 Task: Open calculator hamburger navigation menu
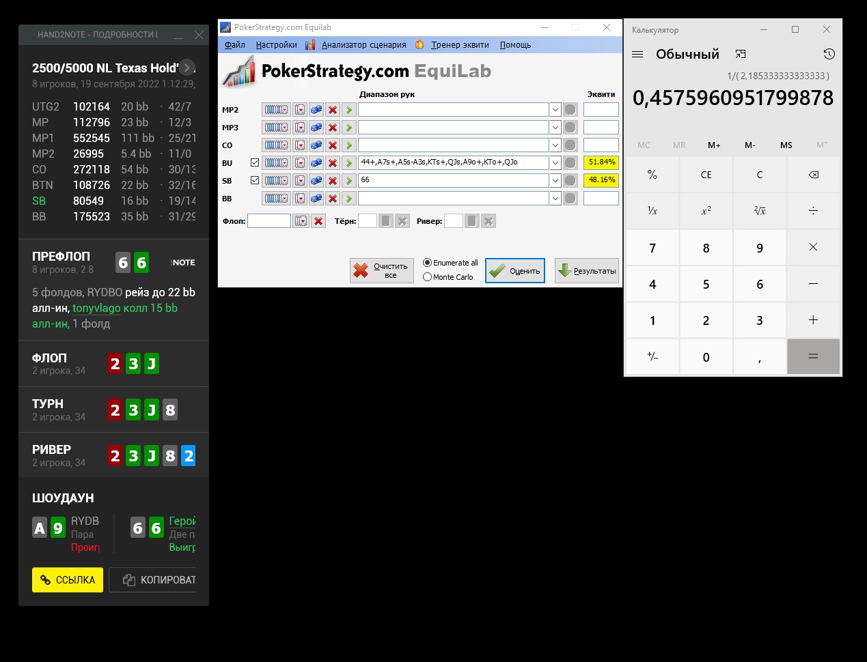pos(637,54)
